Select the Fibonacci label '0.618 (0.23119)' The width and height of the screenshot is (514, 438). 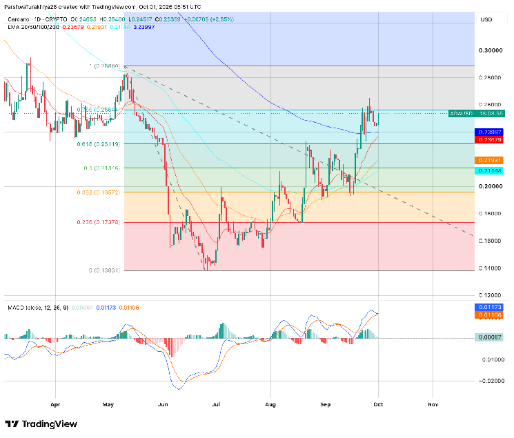[x=99, y=144]
